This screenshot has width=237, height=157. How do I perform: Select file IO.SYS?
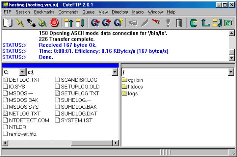tap(14, 87)
